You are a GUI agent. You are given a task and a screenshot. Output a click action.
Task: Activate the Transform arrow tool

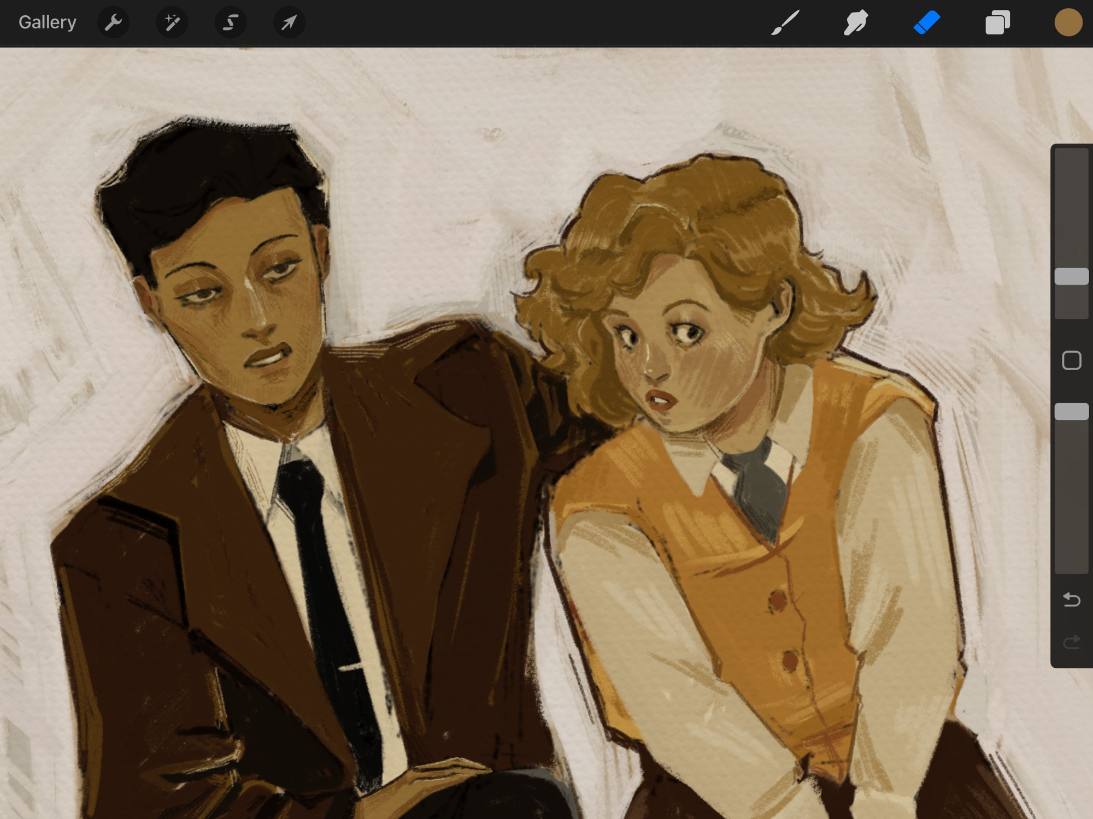click(x=289, y=22)
